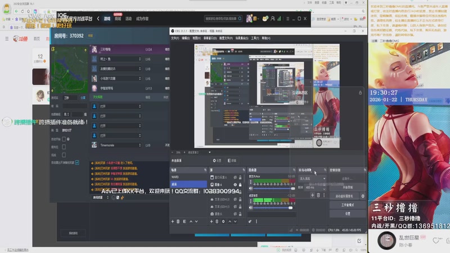Open hamburger menu in game platform header
This screenshot has height=253, width=450.
pyautogui.click(x=287, y=19)
